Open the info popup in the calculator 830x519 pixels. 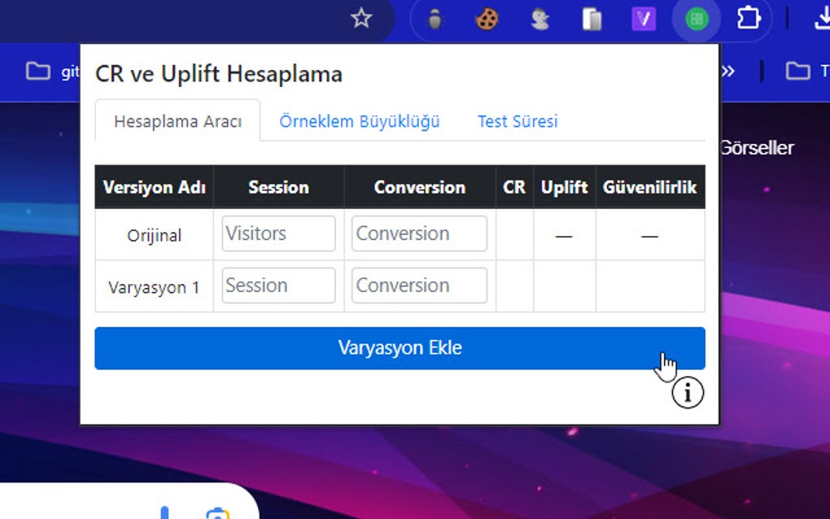click(688, 391)
